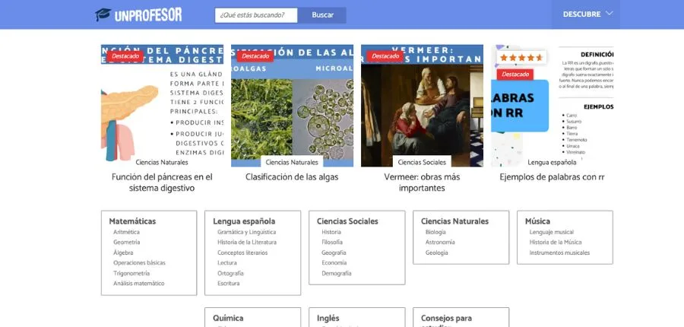Screen dimensions: 684x327
Task: Open Astronomía under Ciencias Naturales
Action: tap(440, 243)
